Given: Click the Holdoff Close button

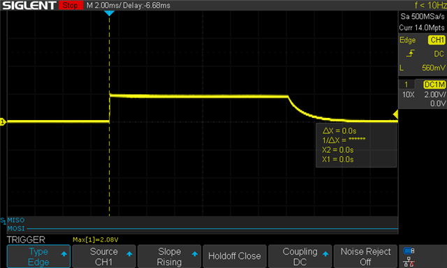Looking at the screenshot, I should click(235, 256).
